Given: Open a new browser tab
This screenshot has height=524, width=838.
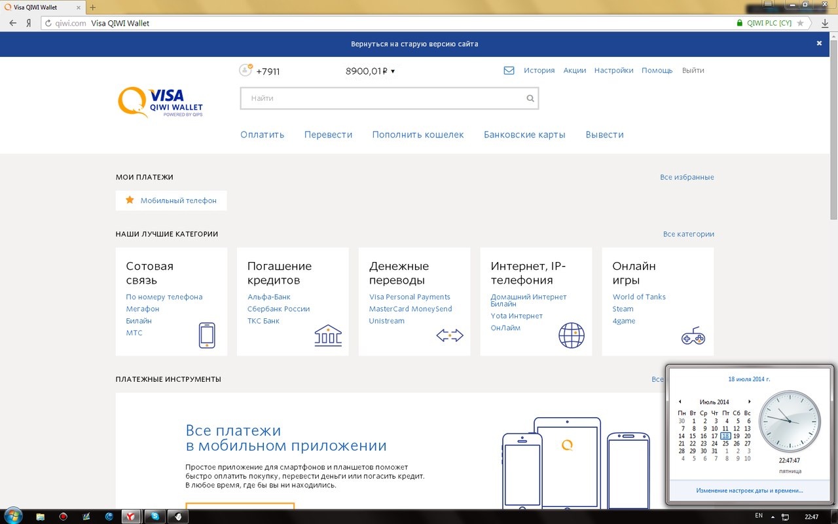Looking at the screenshot, I should click(92, 7).
